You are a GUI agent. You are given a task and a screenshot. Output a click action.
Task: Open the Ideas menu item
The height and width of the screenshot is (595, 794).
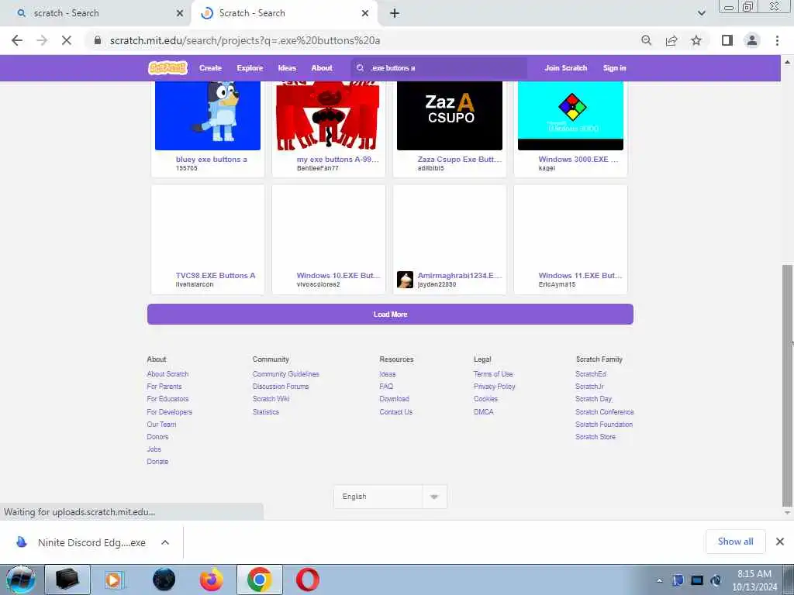[287, 68]
